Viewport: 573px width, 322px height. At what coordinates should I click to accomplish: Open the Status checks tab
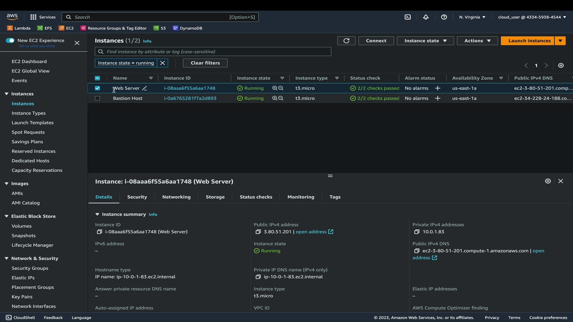pos(256,197)
